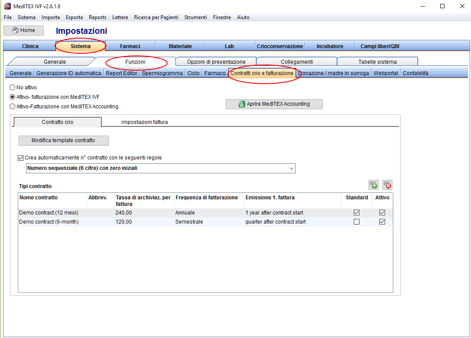Viewport: 471px width, 338px height.
Task: Open the Esporta menu
Action: pos(74,17)
